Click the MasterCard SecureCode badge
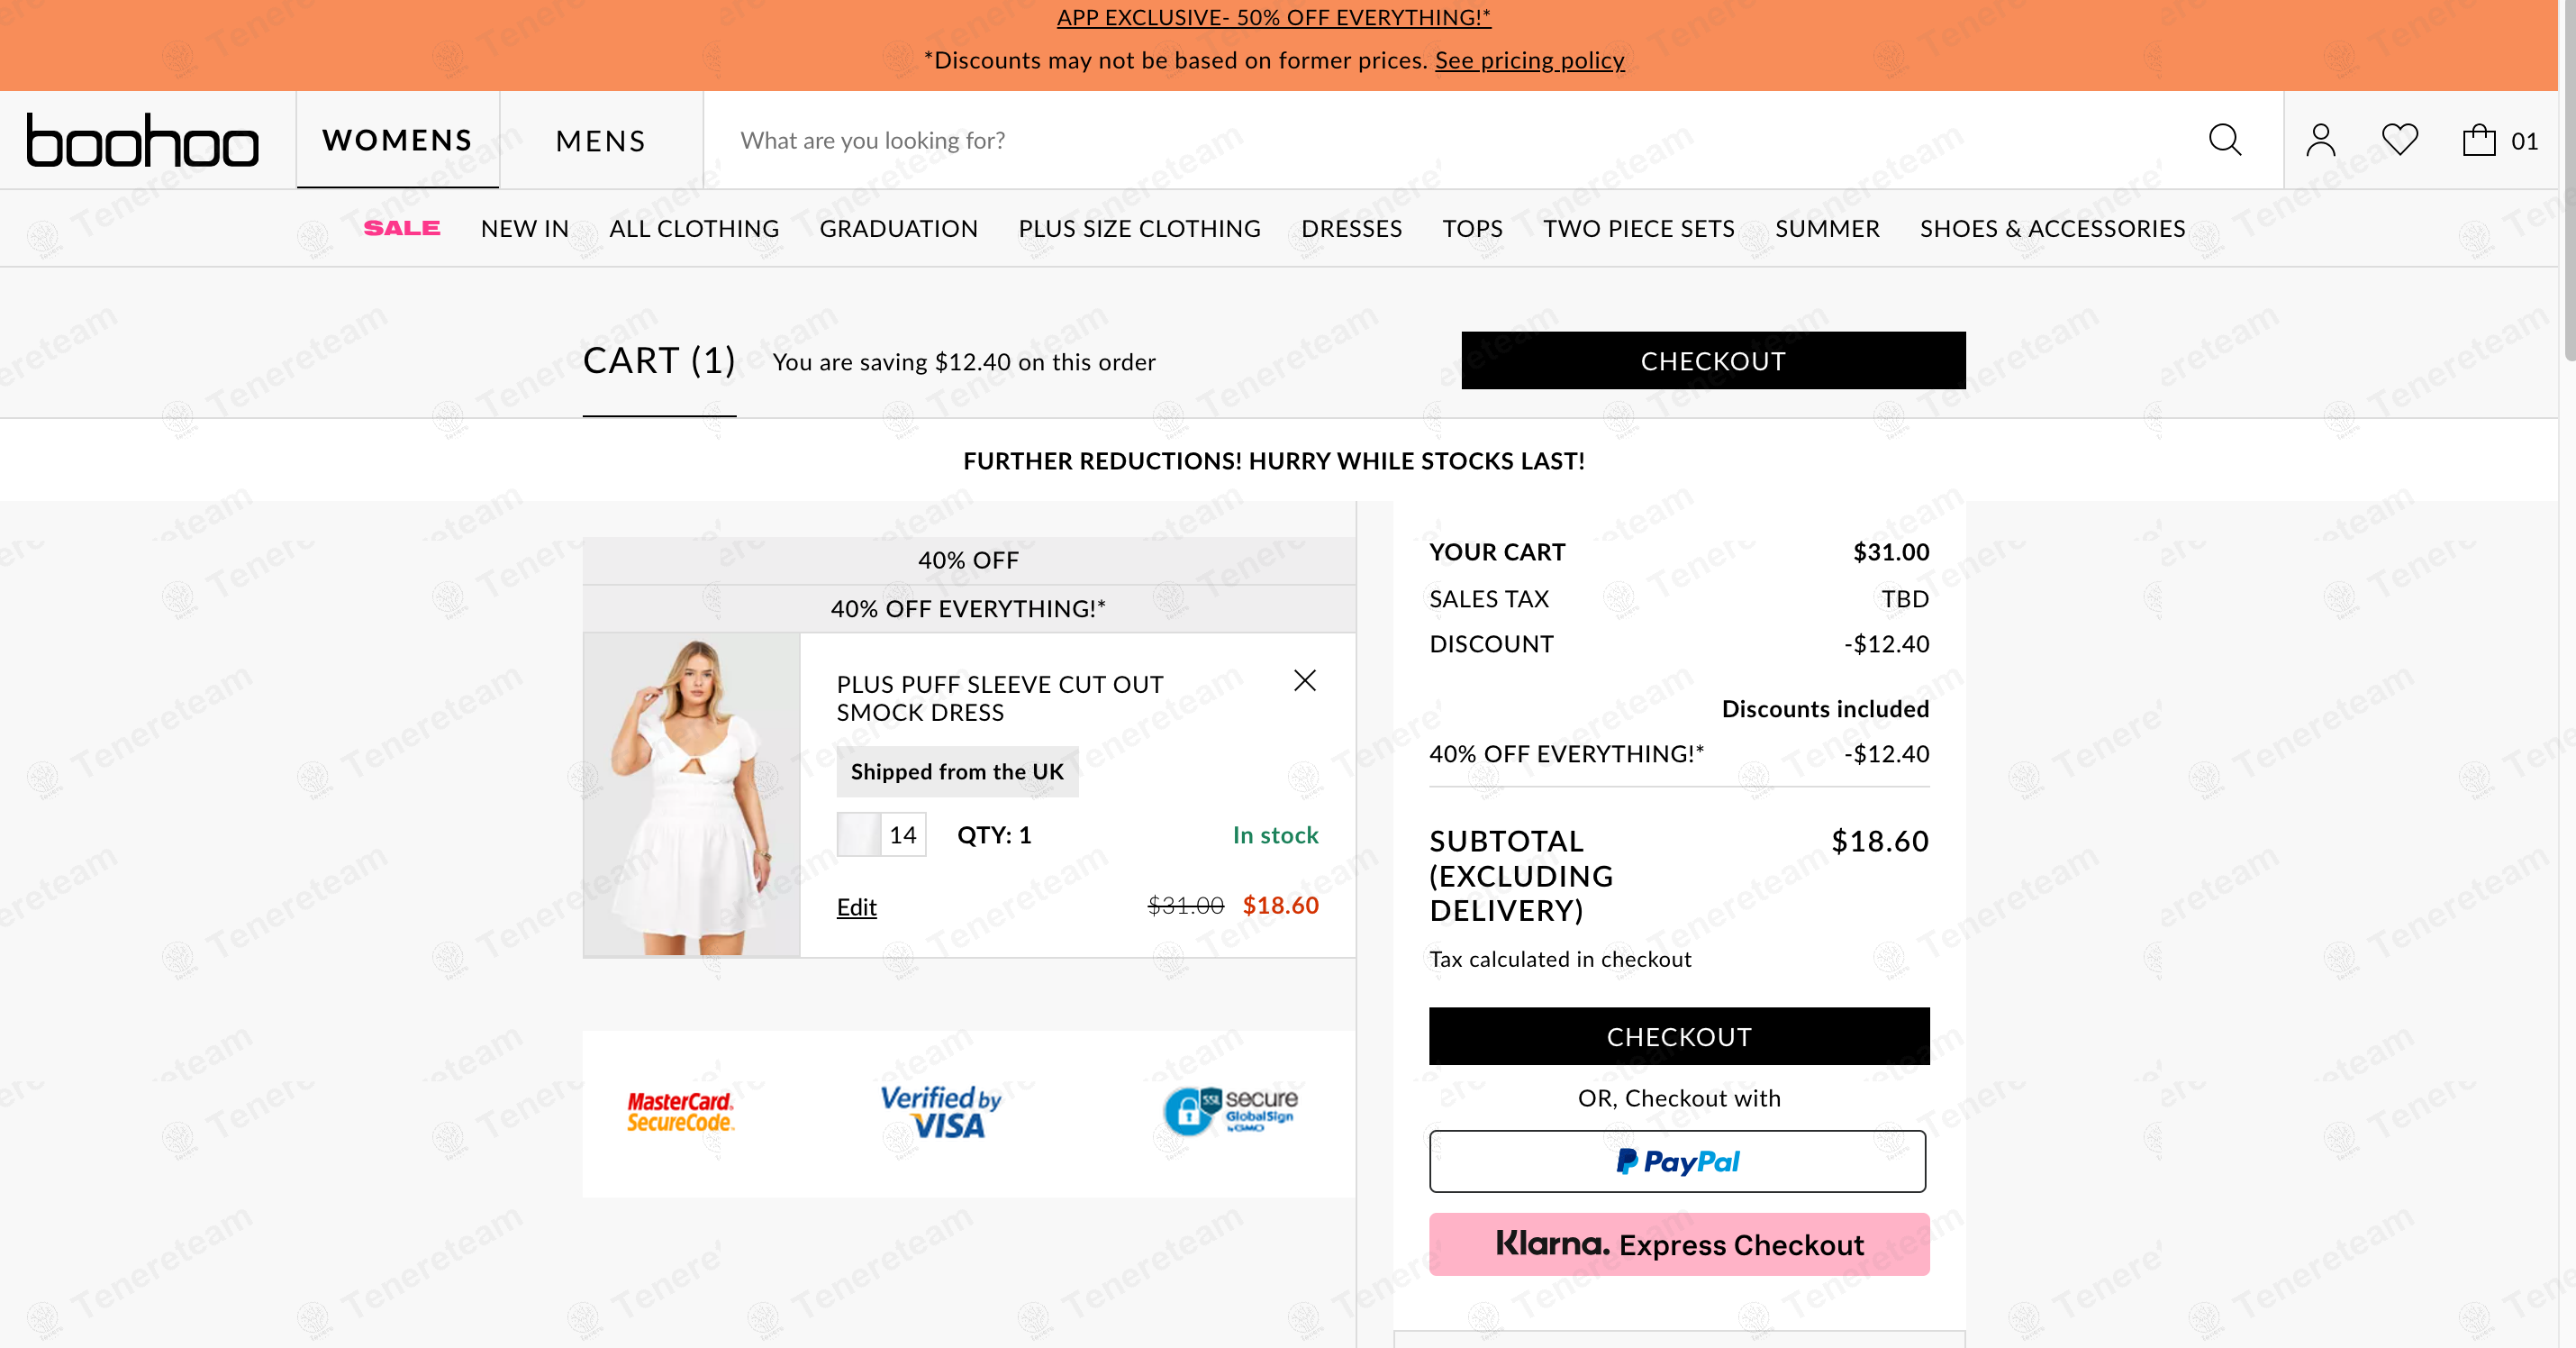 click(x=681, y=1112)
